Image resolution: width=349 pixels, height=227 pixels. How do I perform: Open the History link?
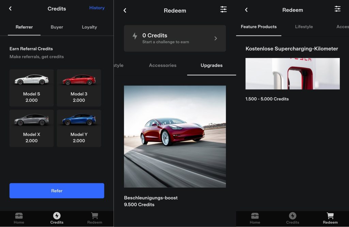coord(97,8)
